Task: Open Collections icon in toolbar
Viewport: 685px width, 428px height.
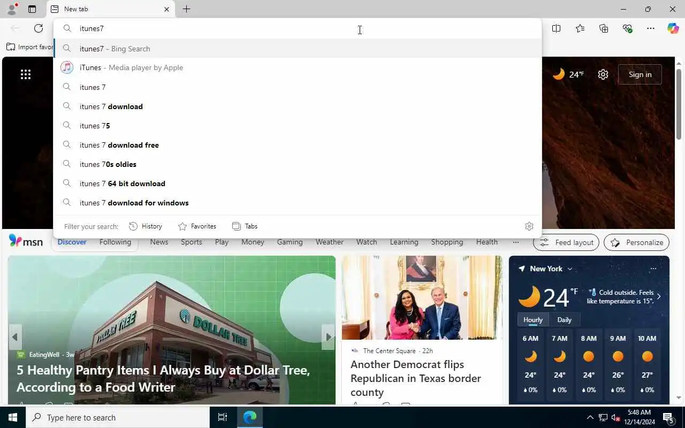Action: click(x=604, y=28)
